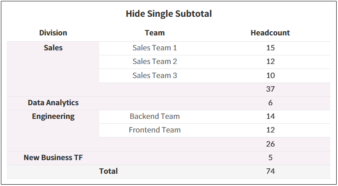Click the Team column header
Image resolution: width=338 pixels, height=186 pixels.
coord(155,33)
